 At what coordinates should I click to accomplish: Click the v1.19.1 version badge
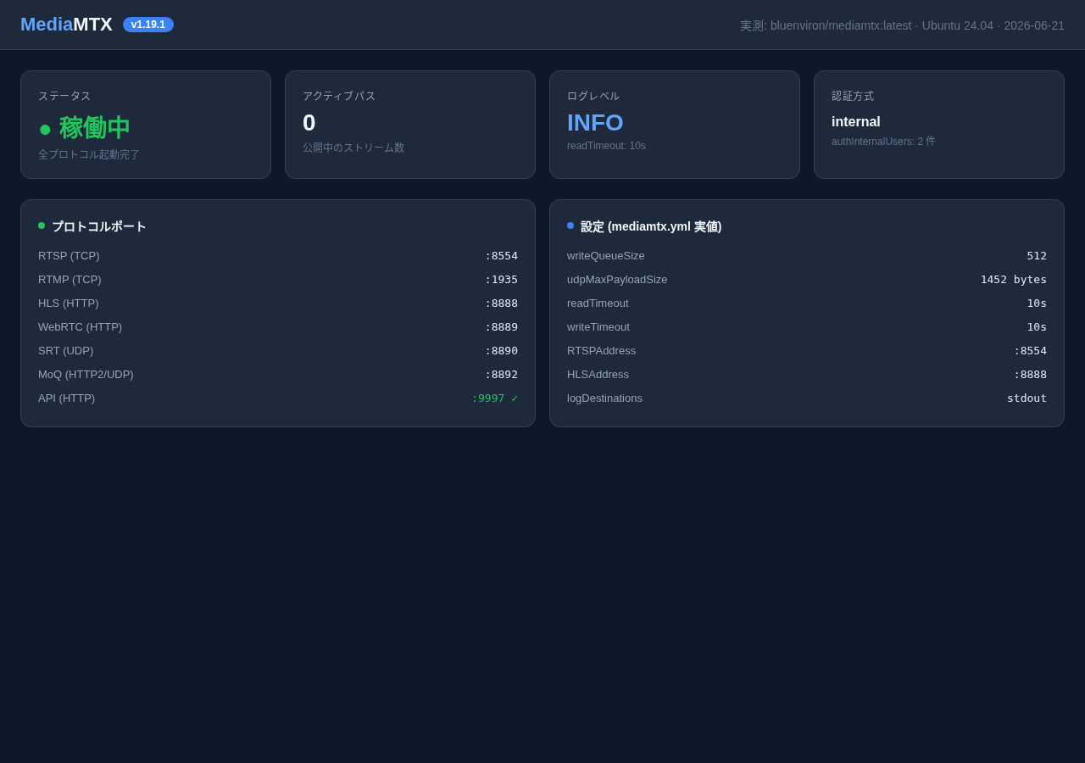148,25
